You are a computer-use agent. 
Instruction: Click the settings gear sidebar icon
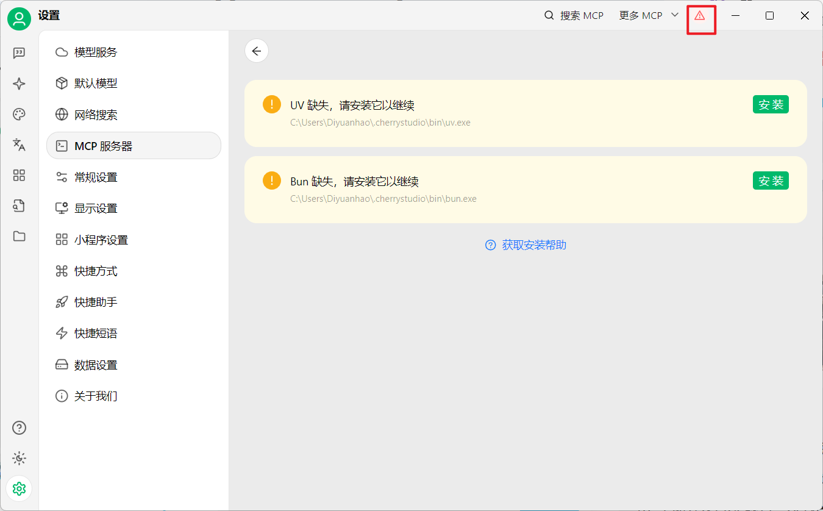click(19, 488)
